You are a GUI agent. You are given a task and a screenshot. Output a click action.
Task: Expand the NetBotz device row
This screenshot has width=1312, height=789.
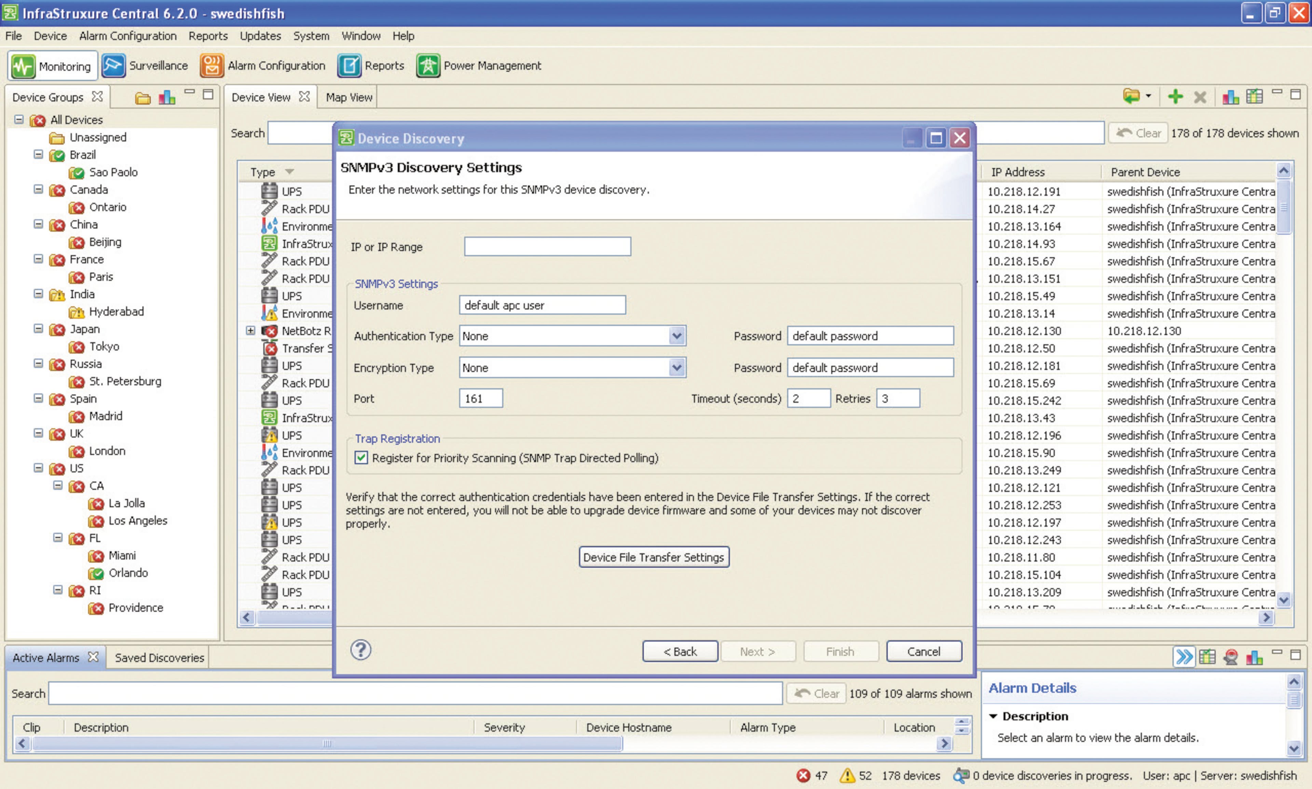click(x=250, y=331)
